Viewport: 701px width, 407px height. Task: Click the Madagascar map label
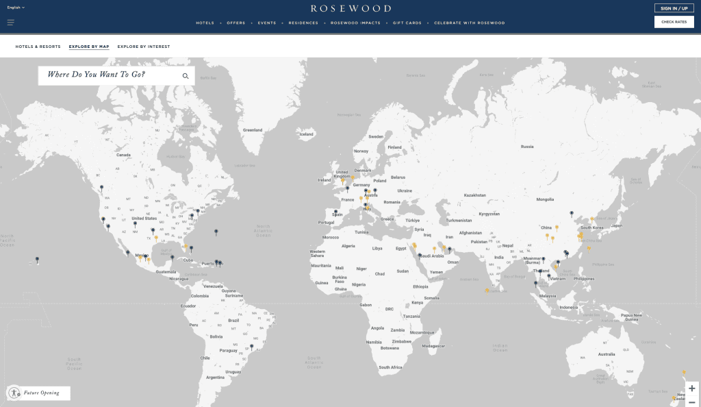pyautogui.click(x=433, y=346)
